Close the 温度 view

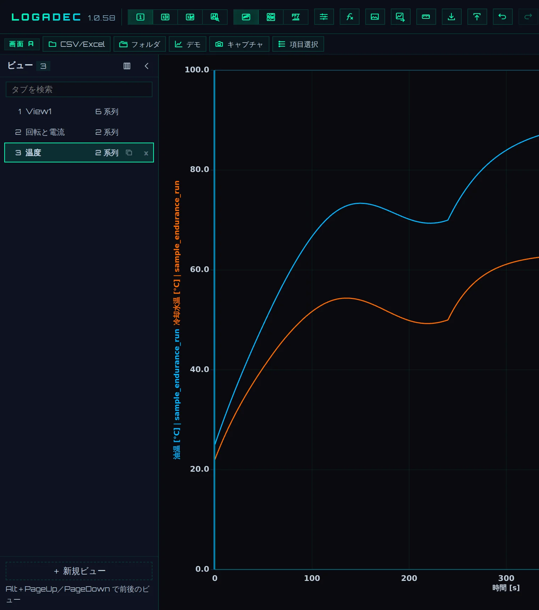[x=146, y=153]
